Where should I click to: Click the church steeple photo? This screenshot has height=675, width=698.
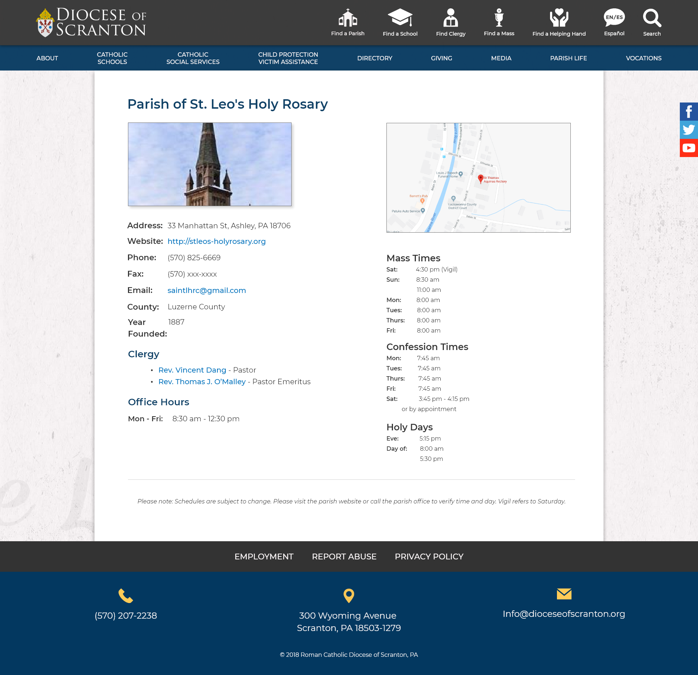coord(209,164)
